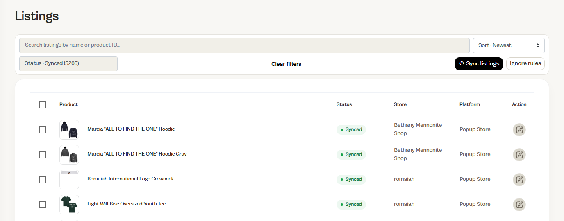Focus the search listings input field
This screenshot has width=564, height=221.
tap(244, 45)
